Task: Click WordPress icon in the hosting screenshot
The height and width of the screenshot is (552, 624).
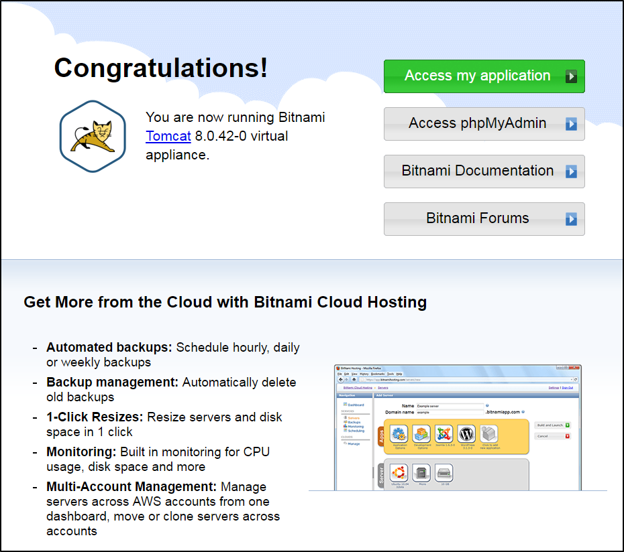Action: point(466,434)
